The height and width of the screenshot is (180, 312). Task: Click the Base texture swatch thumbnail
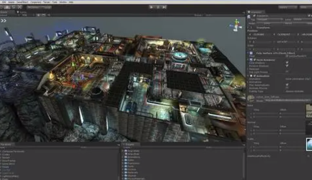point(309,111)
